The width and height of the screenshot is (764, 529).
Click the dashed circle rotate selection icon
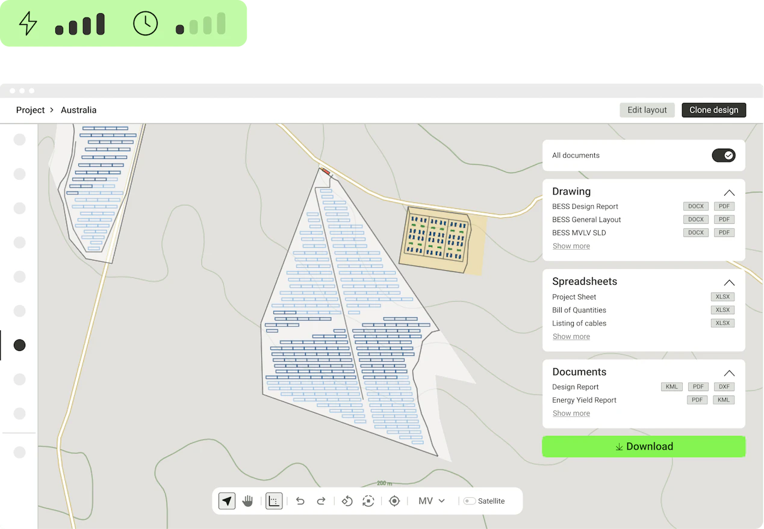point(368,501)
